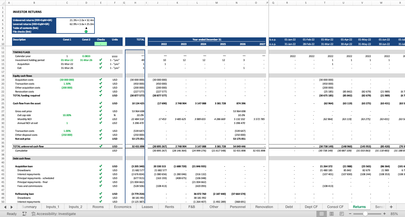Viewport: 405px width, 217px height.
Task: Open the Consol CF sheet tab
Action: (335, 207)
